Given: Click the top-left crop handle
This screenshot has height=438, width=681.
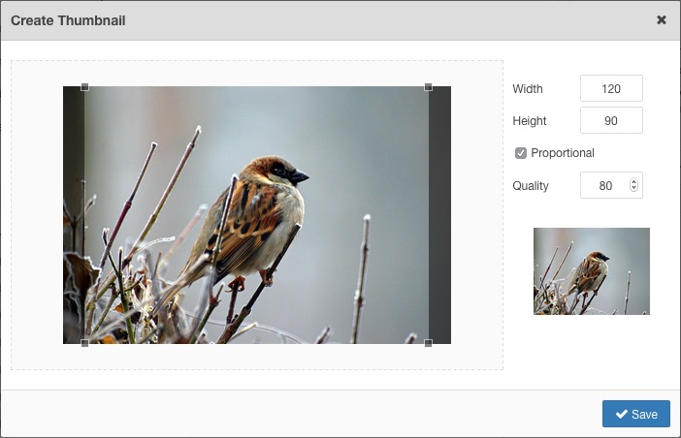Looking at the screenshot, I should (84, 87).
